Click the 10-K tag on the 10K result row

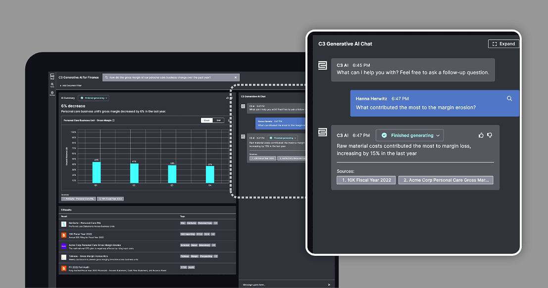[207, 234]
